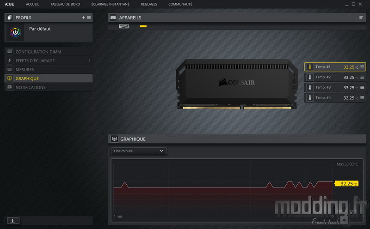Screen dimensions: 370x229
Task: Select the keyboard device icon
Action: click(x=123, y=26)
